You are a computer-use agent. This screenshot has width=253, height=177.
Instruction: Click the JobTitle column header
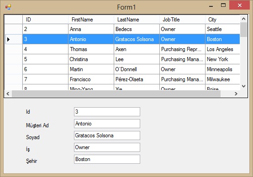[182, 20]
